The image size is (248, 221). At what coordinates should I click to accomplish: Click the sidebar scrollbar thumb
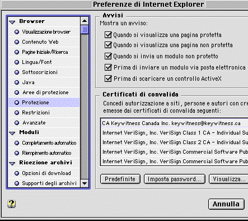(x=85, y=30)
